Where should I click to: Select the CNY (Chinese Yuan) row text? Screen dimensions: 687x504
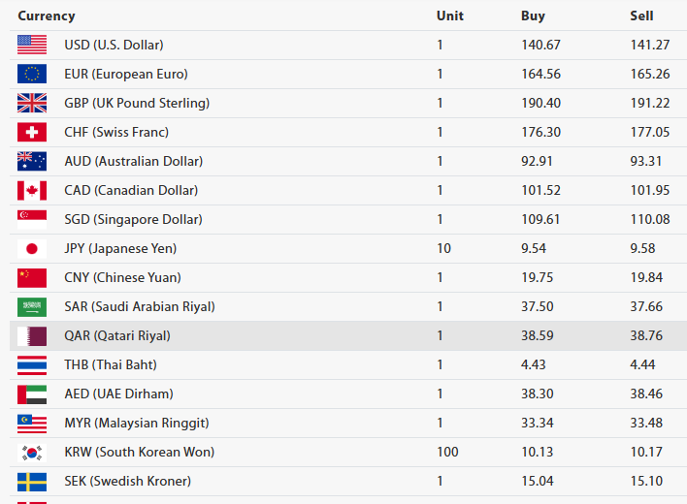[122, 277]
